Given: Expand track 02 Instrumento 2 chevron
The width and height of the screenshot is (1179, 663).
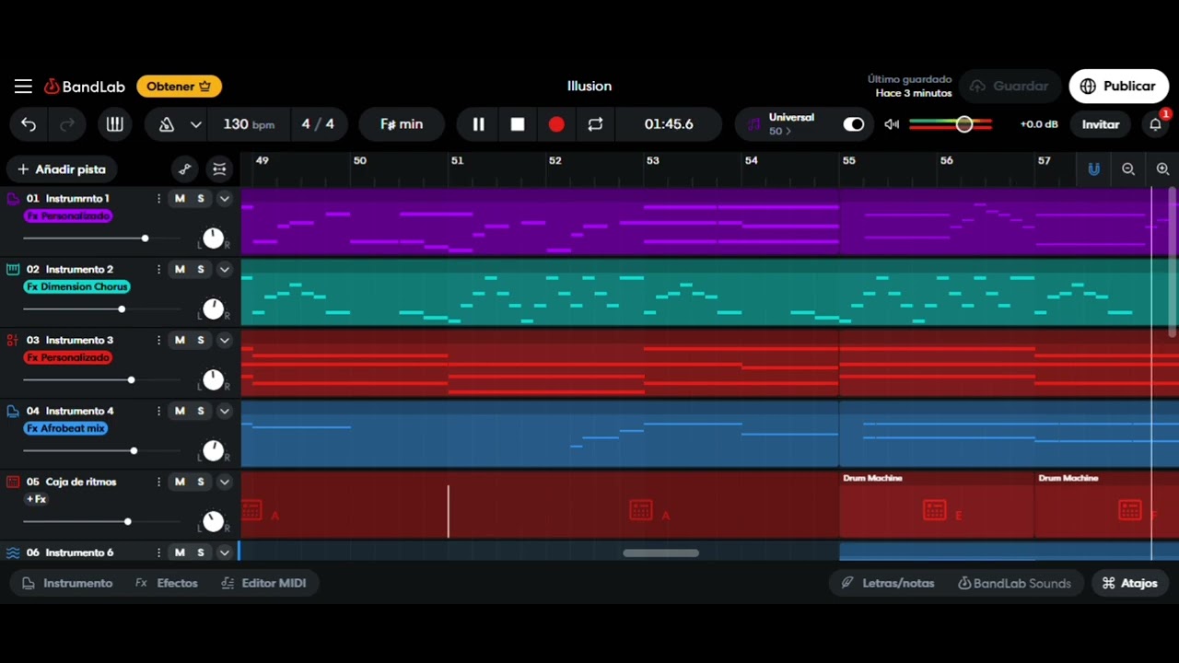Looking at the screenshot, I should [x=224, y=270].
